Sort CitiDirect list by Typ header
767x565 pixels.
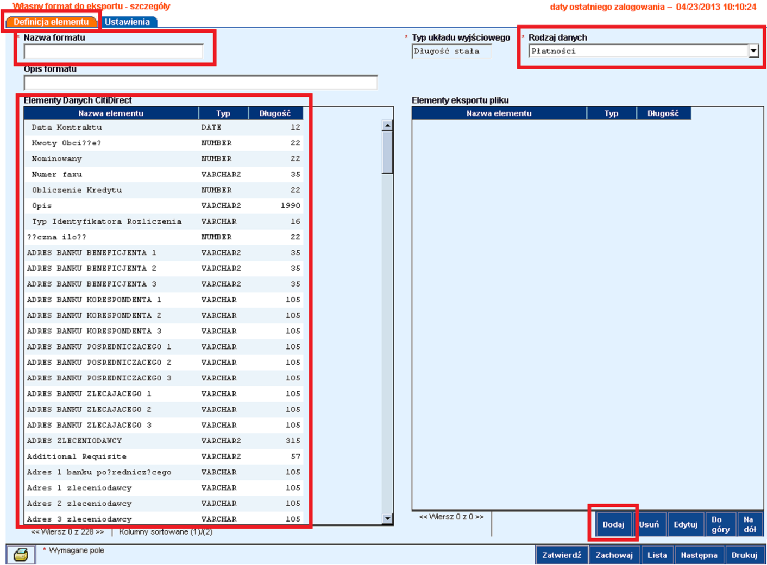point(223,113)
